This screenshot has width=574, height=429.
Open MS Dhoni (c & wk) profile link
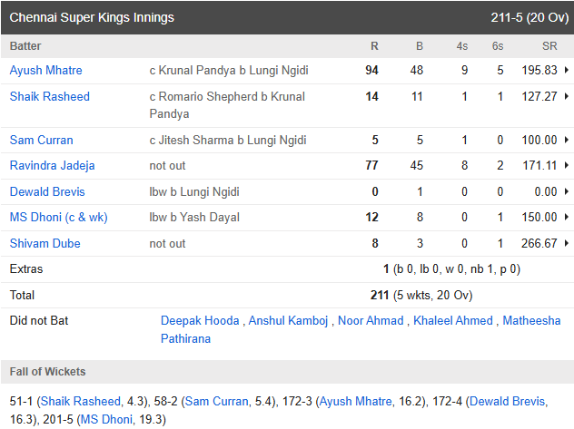pos(58,218)
